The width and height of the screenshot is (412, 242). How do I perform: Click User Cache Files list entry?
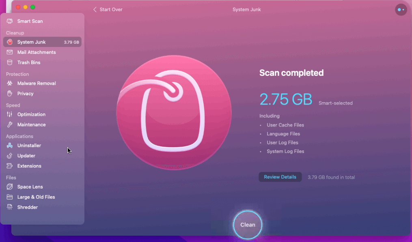click(285, 125)
